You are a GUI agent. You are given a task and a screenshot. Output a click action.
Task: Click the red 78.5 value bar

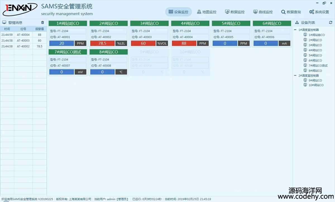click(x=102, y=43)
